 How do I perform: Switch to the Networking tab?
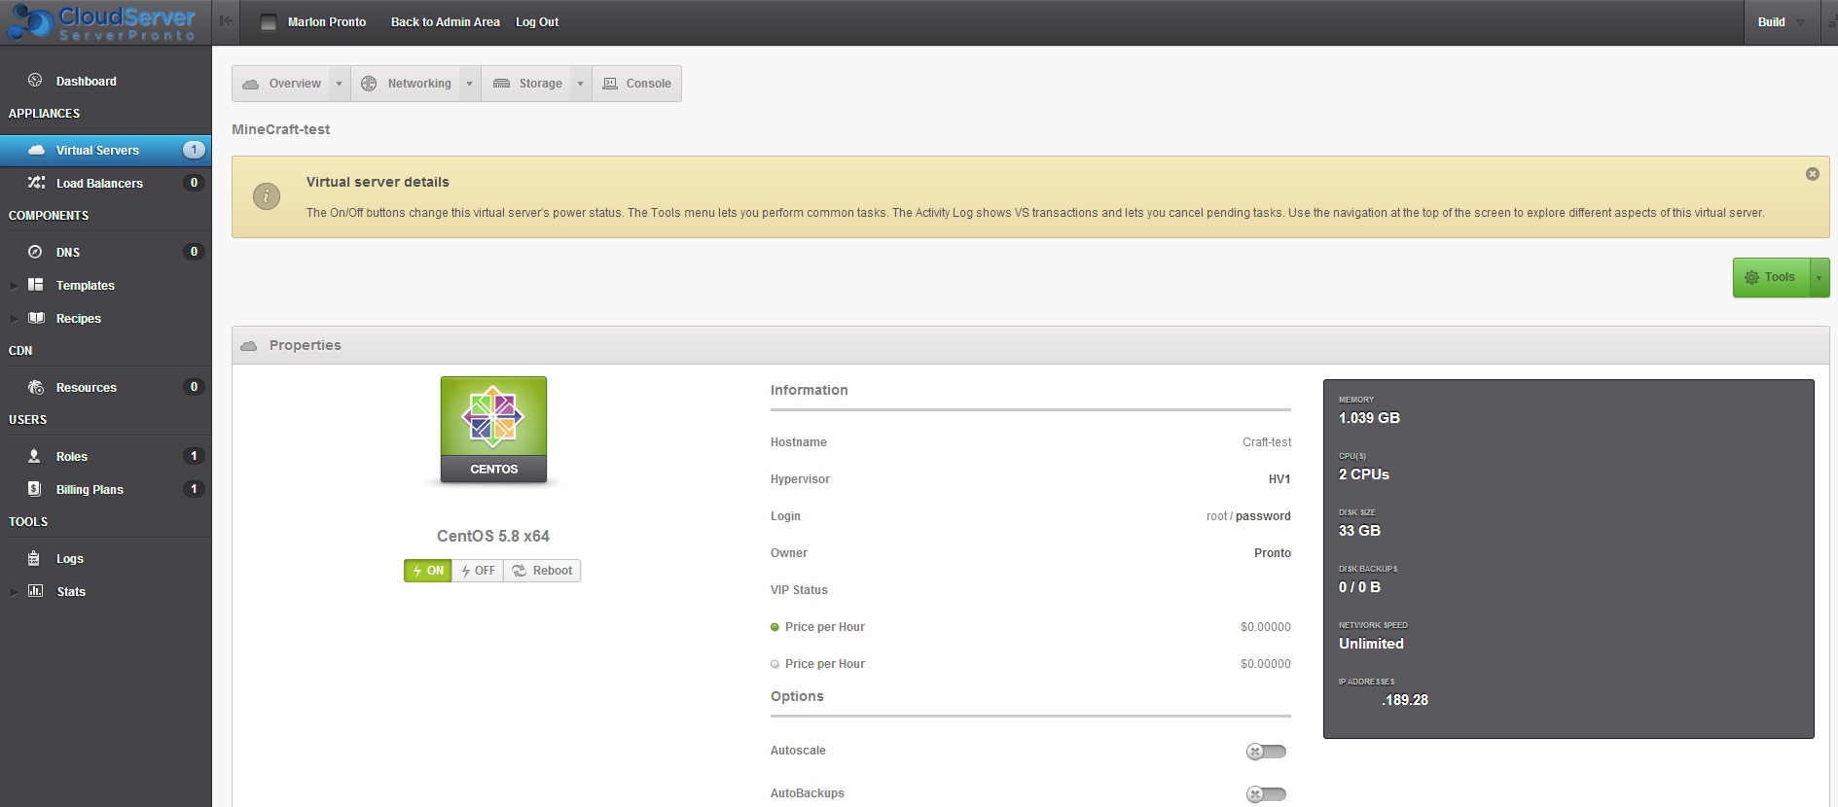(405, 84)
